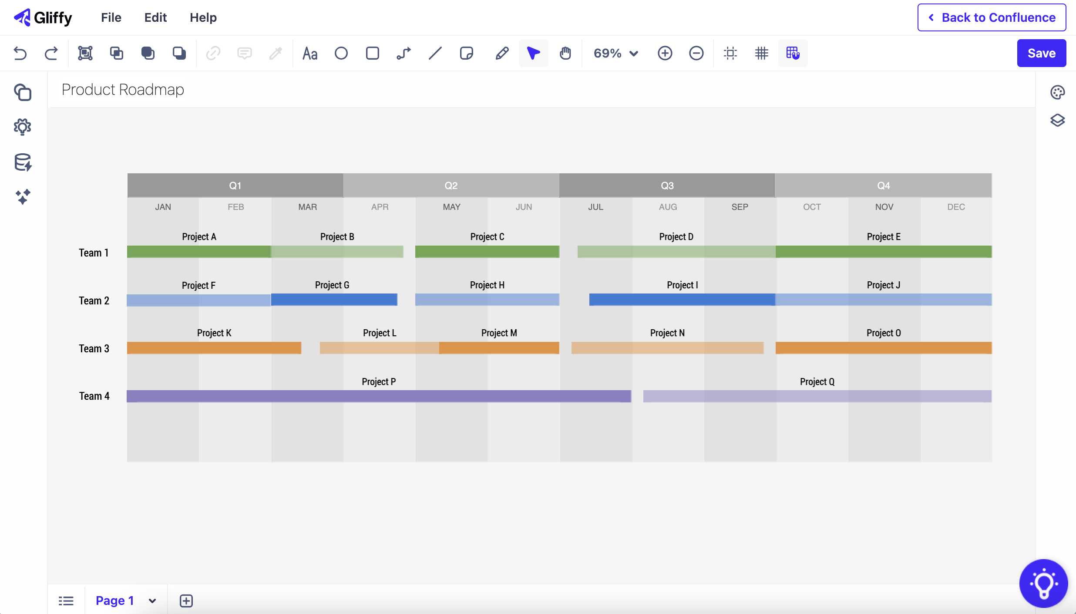Select the purple Project P bar
This screenshot has height=614, width=1076.
[x=379, y=396]
